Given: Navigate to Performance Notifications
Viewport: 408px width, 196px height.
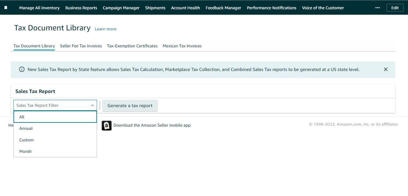Looking at the screenshot, I should click(271, 8).
